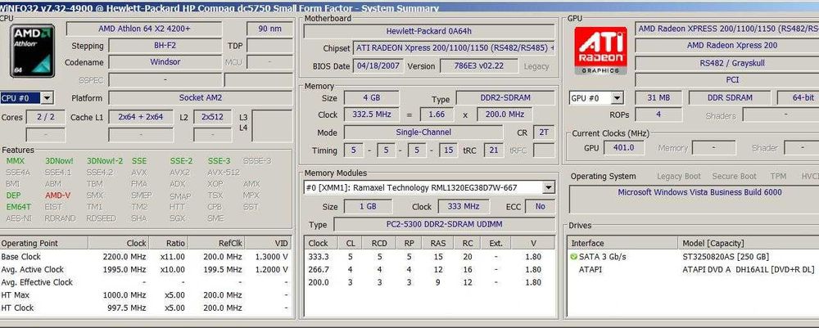Click the Windsor codename field
Viewport: 819px width, 328px height.
click(165, 62)
